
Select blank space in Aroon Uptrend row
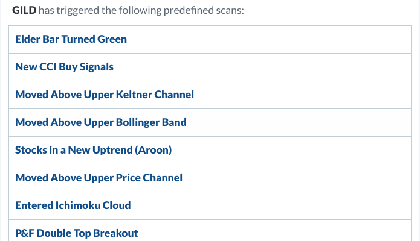[292, 151]
